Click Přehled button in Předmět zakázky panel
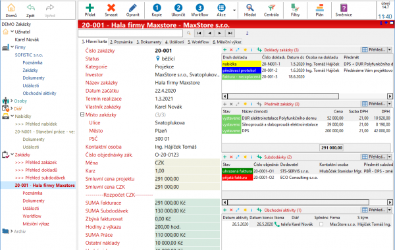Image resolution: width=395 pixels, height=250 pixels. pos(374,104)
